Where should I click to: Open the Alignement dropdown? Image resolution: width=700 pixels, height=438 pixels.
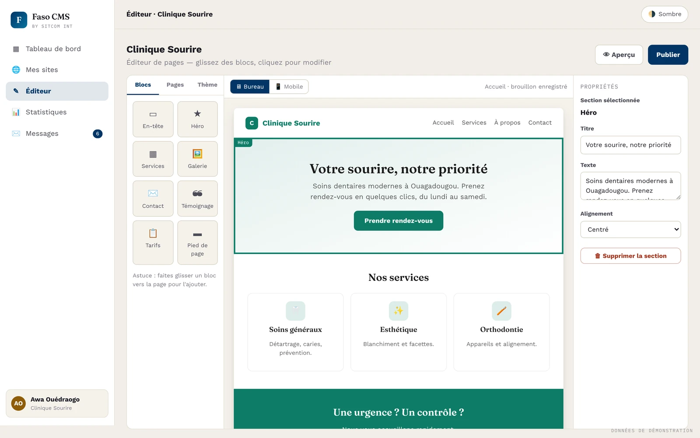coord(630,230)
